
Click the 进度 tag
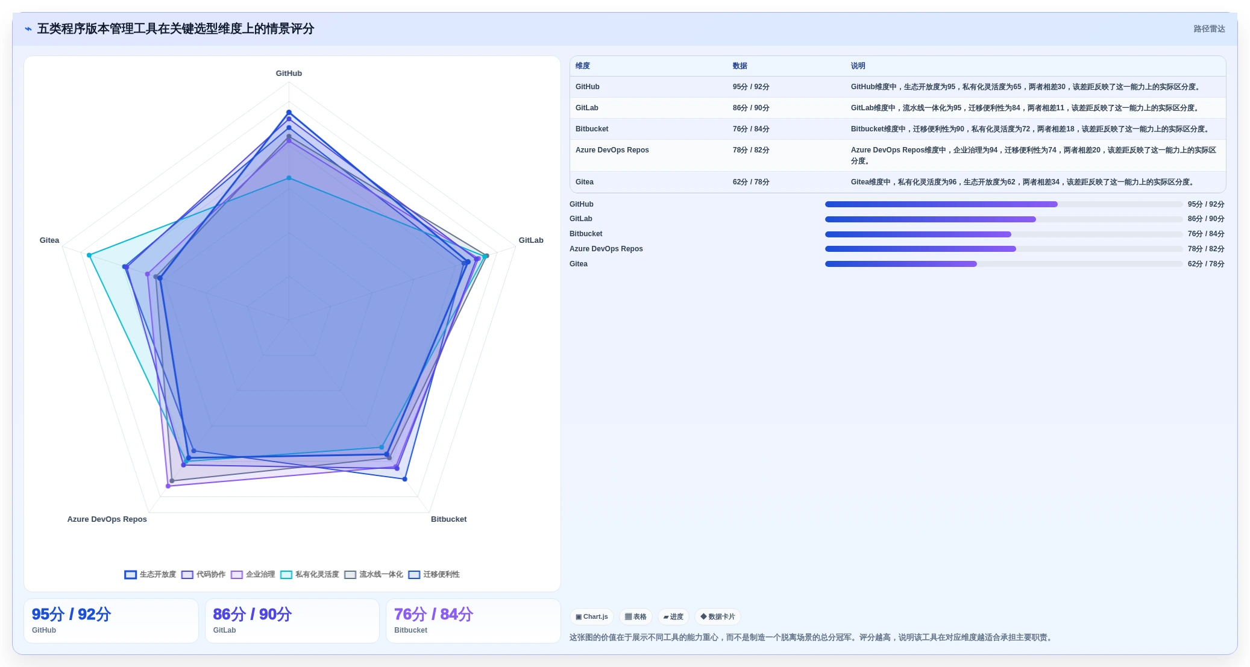673,616
